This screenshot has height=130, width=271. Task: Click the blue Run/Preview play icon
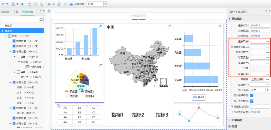[23, 4]
